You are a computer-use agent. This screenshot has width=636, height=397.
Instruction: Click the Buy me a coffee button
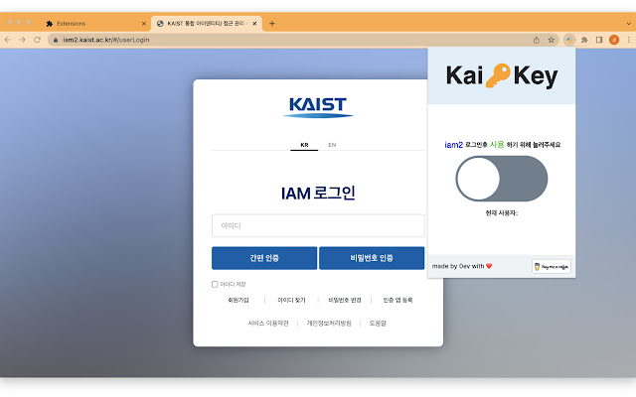(x=552, y=267)
